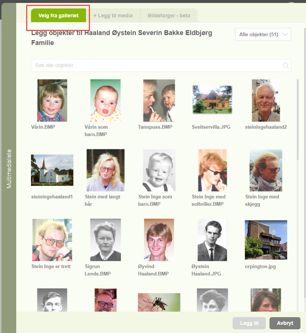Screen dimensions: 306x333
Task: Click the Multimedialiste side panel label
Action: coord(10,169)
